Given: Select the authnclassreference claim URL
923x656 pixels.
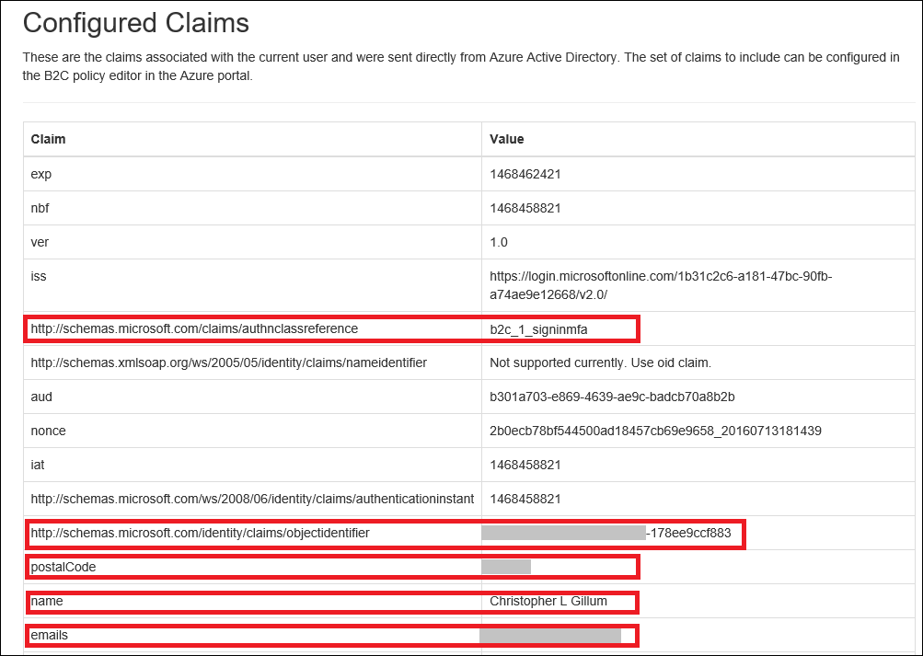Looking at the screenshot, I should point(194,328).
